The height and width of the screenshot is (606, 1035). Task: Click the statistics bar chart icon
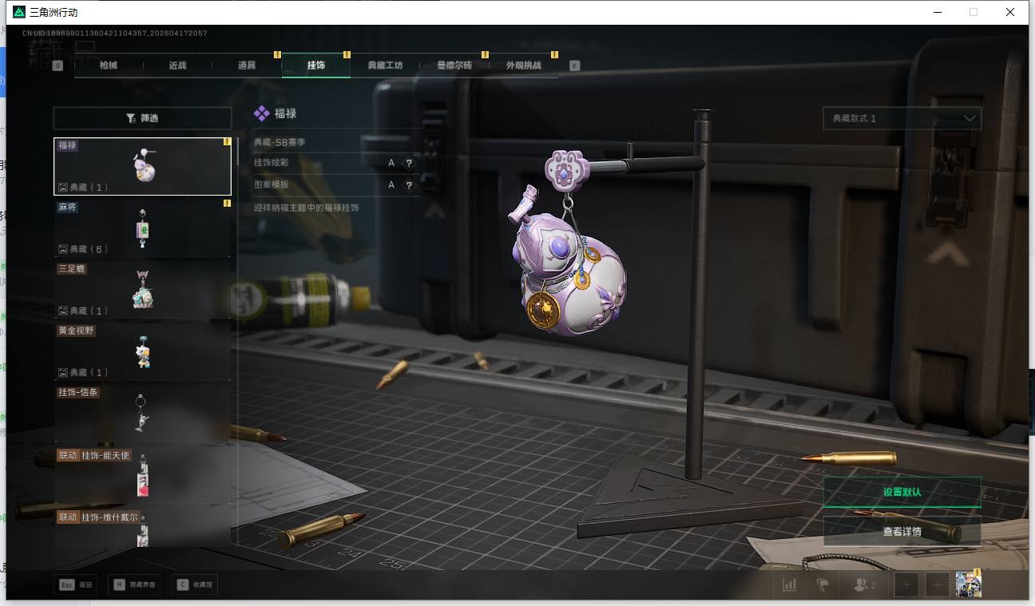pos(789,584)
